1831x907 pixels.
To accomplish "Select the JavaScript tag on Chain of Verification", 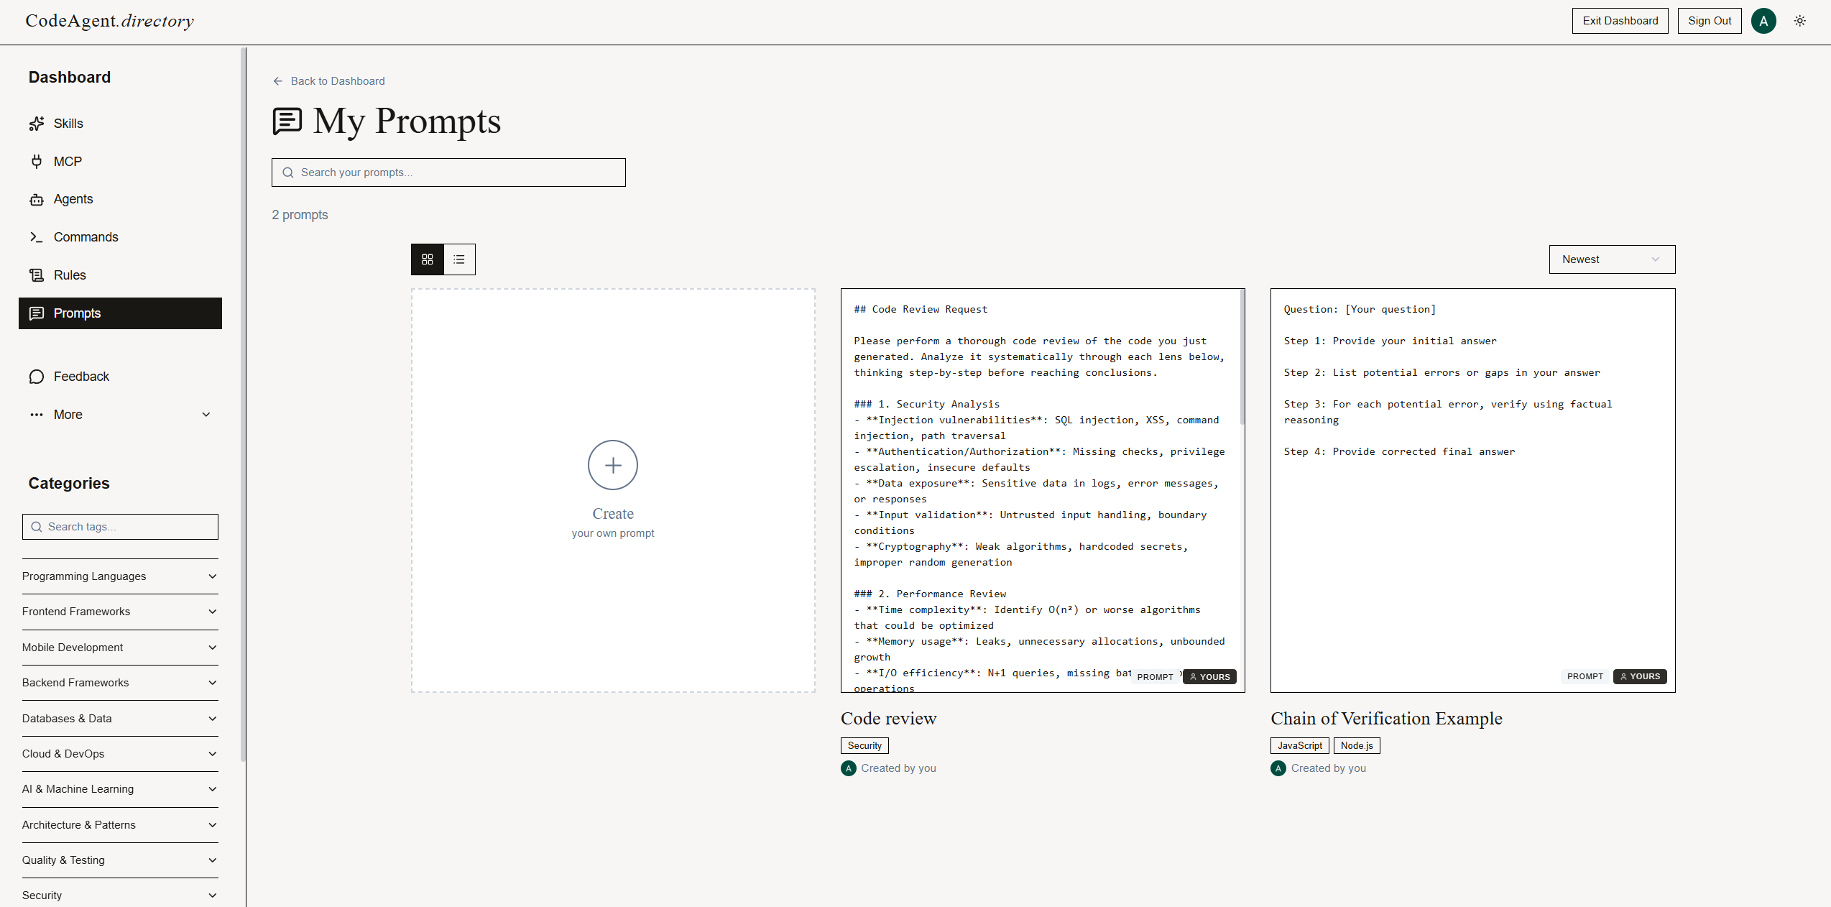I will (x=1299, y=745).
